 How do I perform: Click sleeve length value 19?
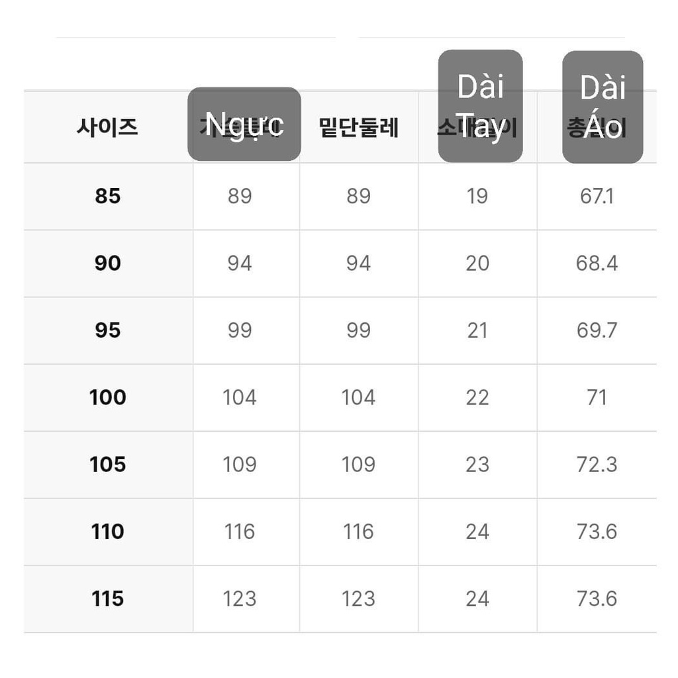pyautogui.click(x=477, y=196)
